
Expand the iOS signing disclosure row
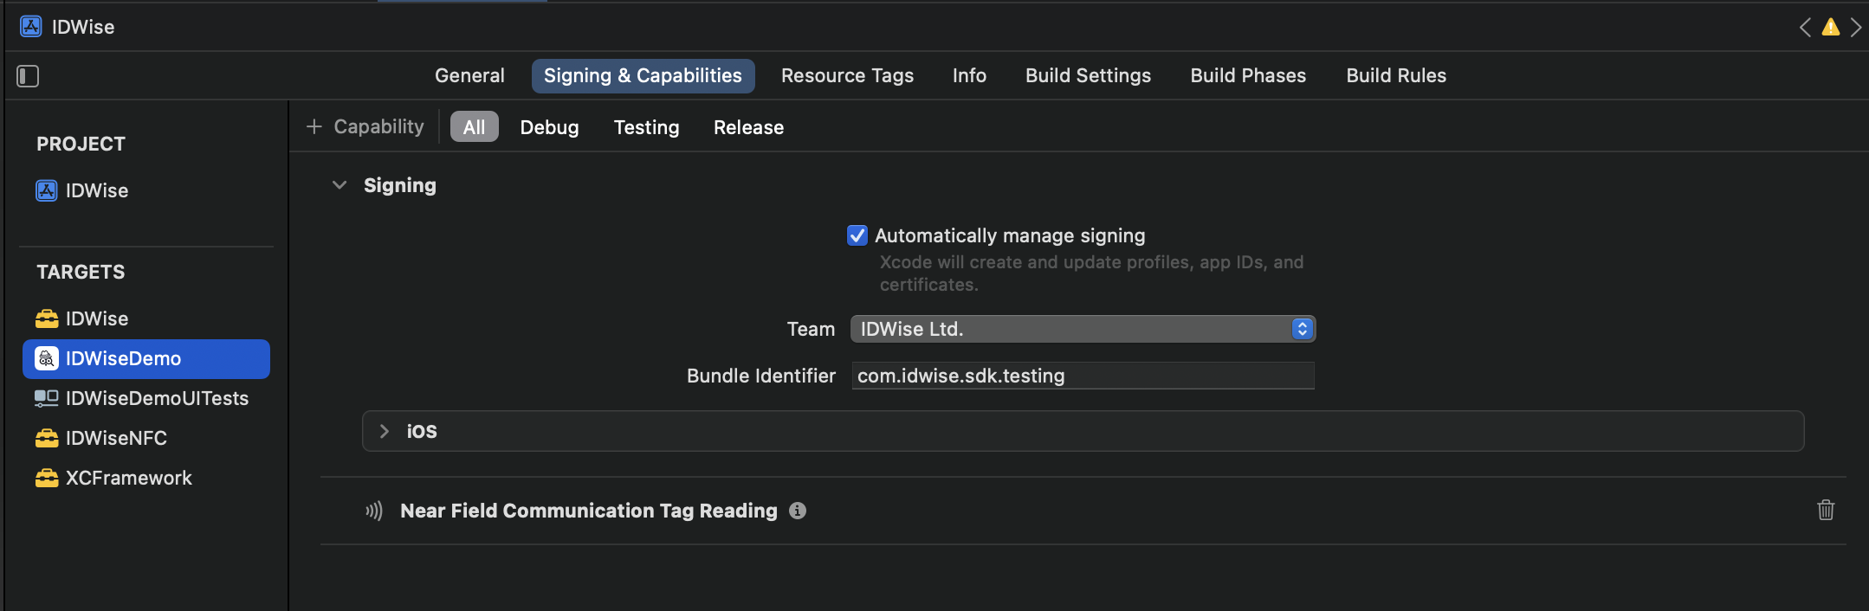(x=385, y=431)
